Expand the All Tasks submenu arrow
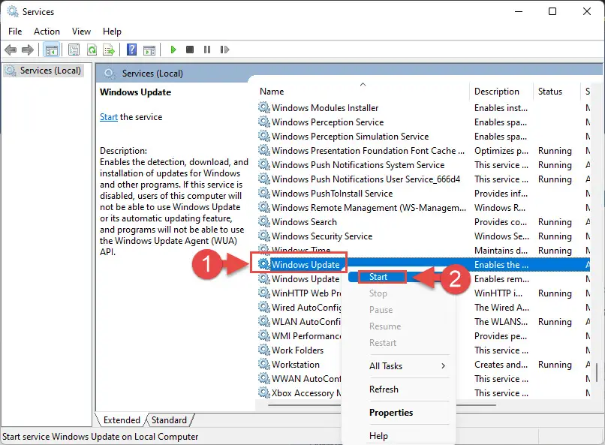Viewport: 605px width, 445px height. [x=444, y=365]
